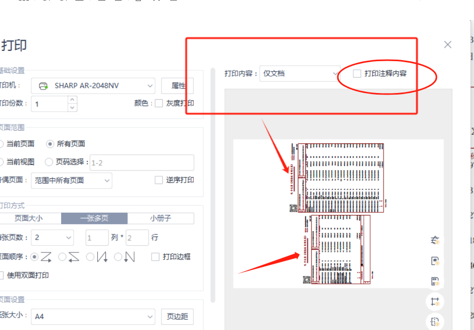Click the dashed split-page icon beside preview

pyautogui.click(x=435, y=322)
